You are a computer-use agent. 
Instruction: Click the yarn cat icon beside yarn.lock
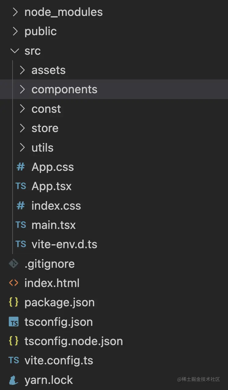tap(13, 380)
